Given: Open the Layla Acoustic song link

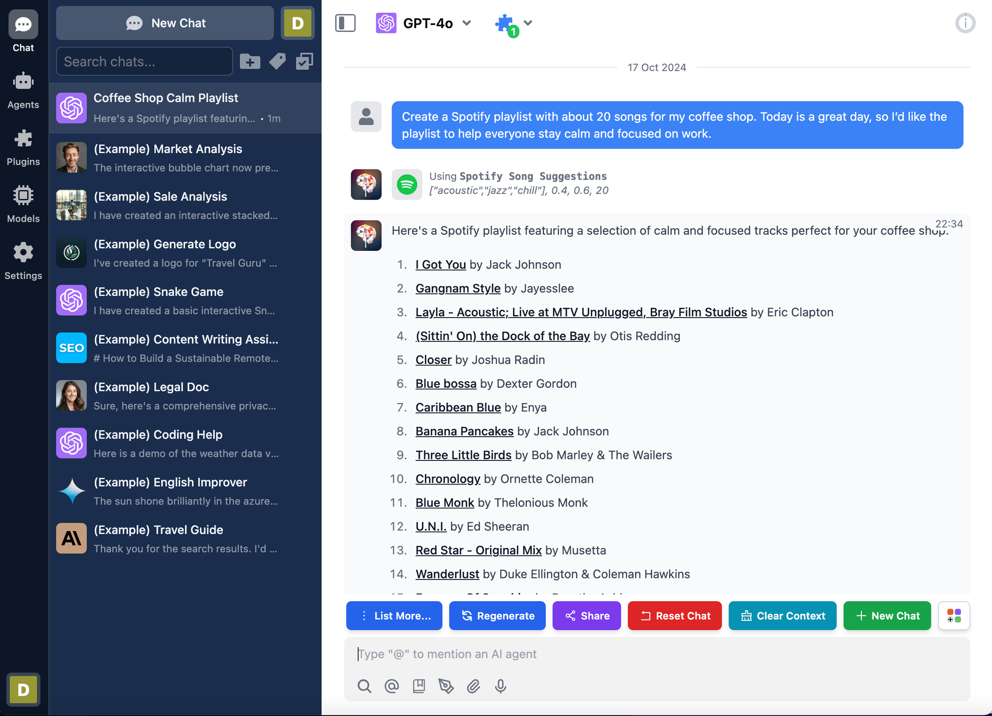Looking at the screenshot, I should [x=581, y=312].
